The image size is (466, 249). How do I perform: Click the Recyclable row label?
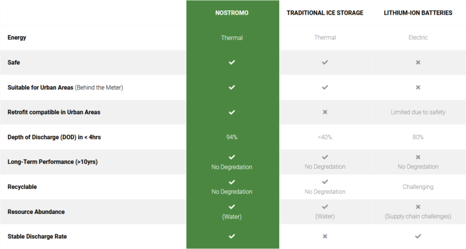[x=22, y=186]
